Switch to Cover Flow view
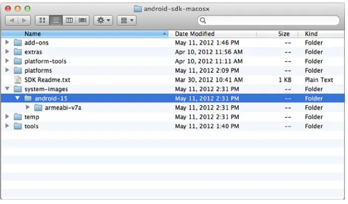 (83, 20)
